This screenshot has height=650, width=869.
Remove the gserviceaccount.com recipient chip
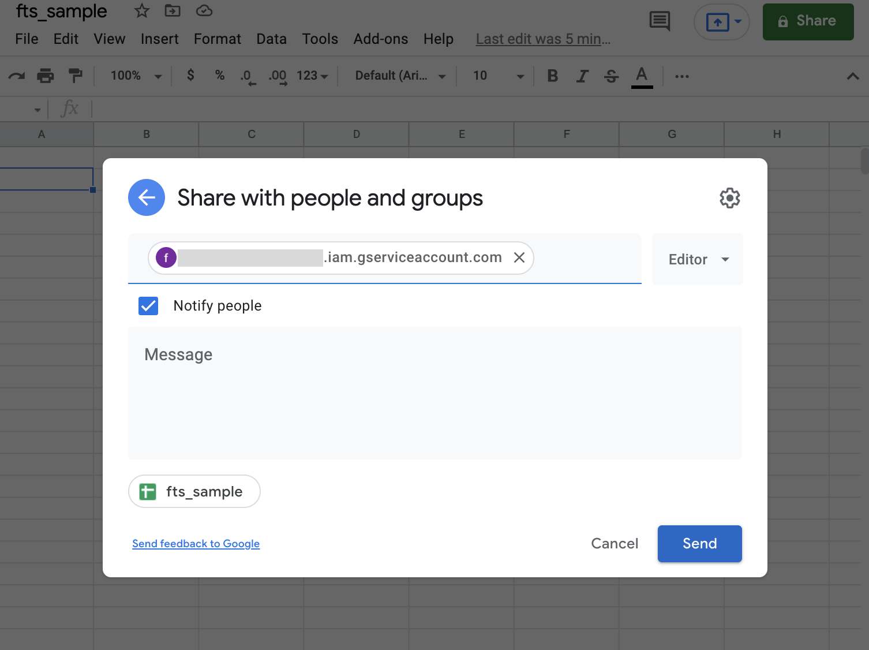pos(519,257)
